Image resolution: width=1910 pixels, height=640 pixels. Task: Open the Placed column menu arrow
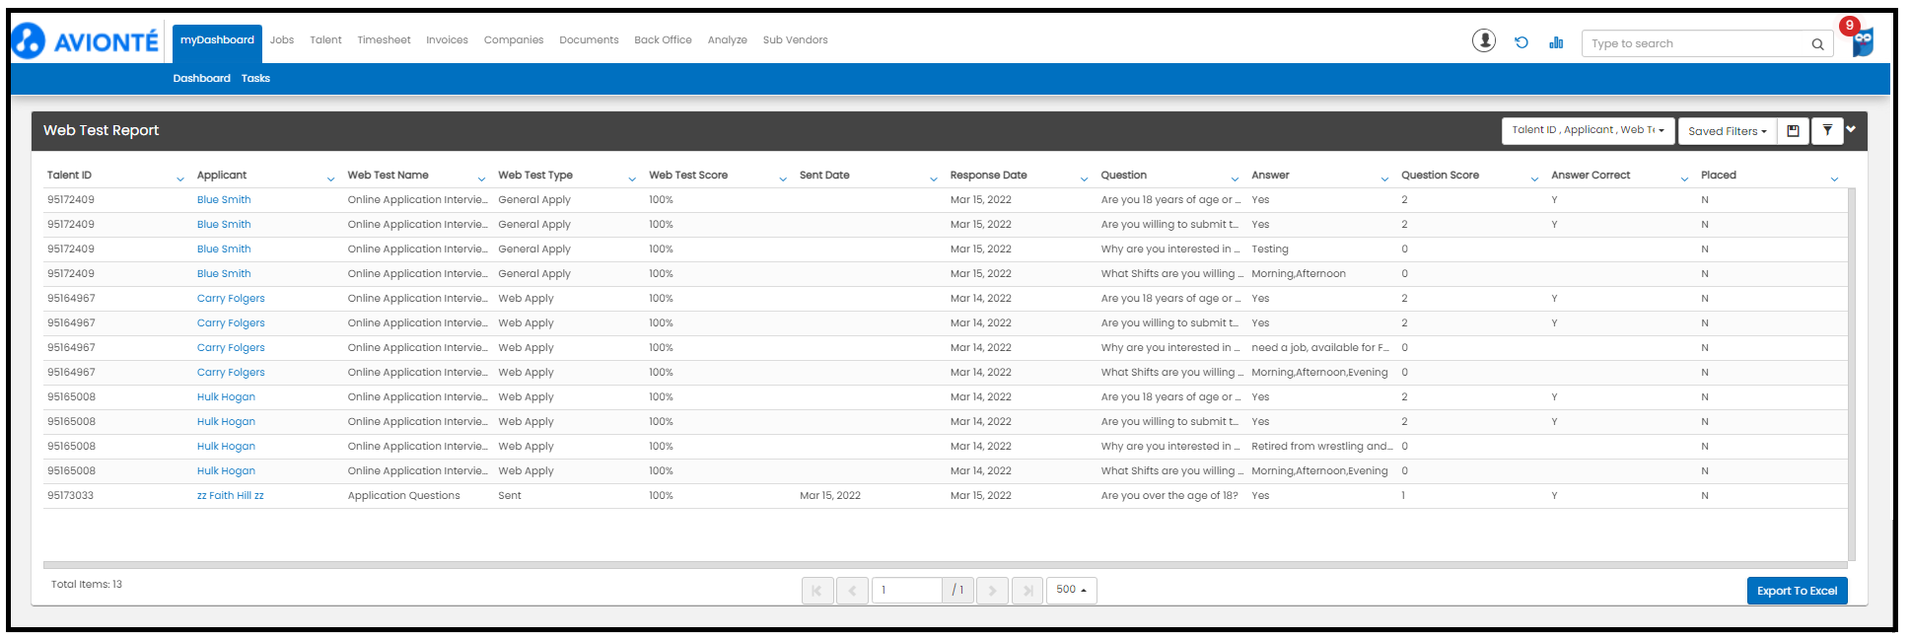[x=1834, y=178]
